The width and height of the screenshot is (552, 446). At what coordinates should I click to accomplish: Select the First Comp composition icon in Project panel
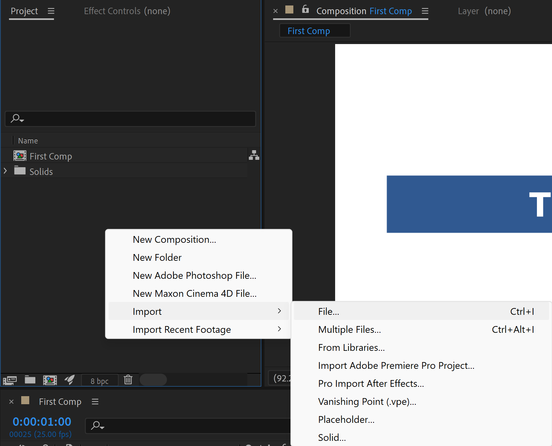[x=20, y=156]
